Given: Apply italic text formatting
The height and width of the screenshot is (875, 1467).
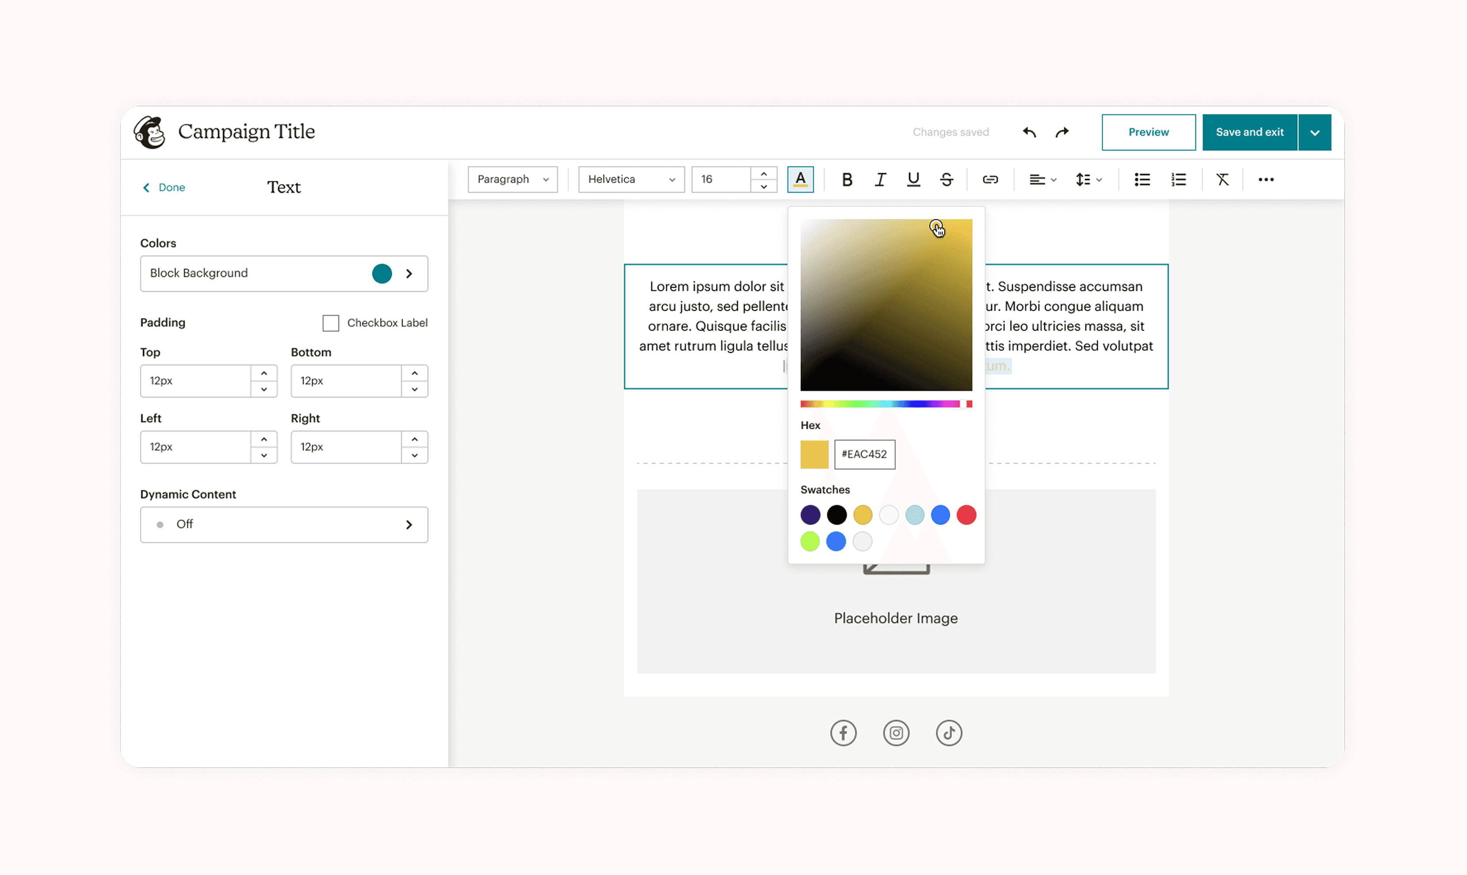Looking at the screenshot, I should point(880,180).
